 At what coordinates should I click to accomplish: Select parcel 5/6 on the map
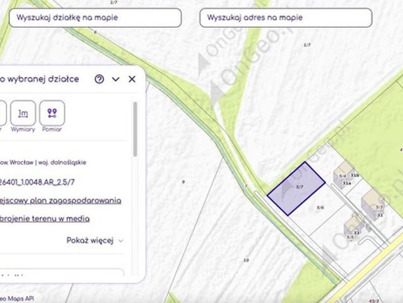point(320,208)
